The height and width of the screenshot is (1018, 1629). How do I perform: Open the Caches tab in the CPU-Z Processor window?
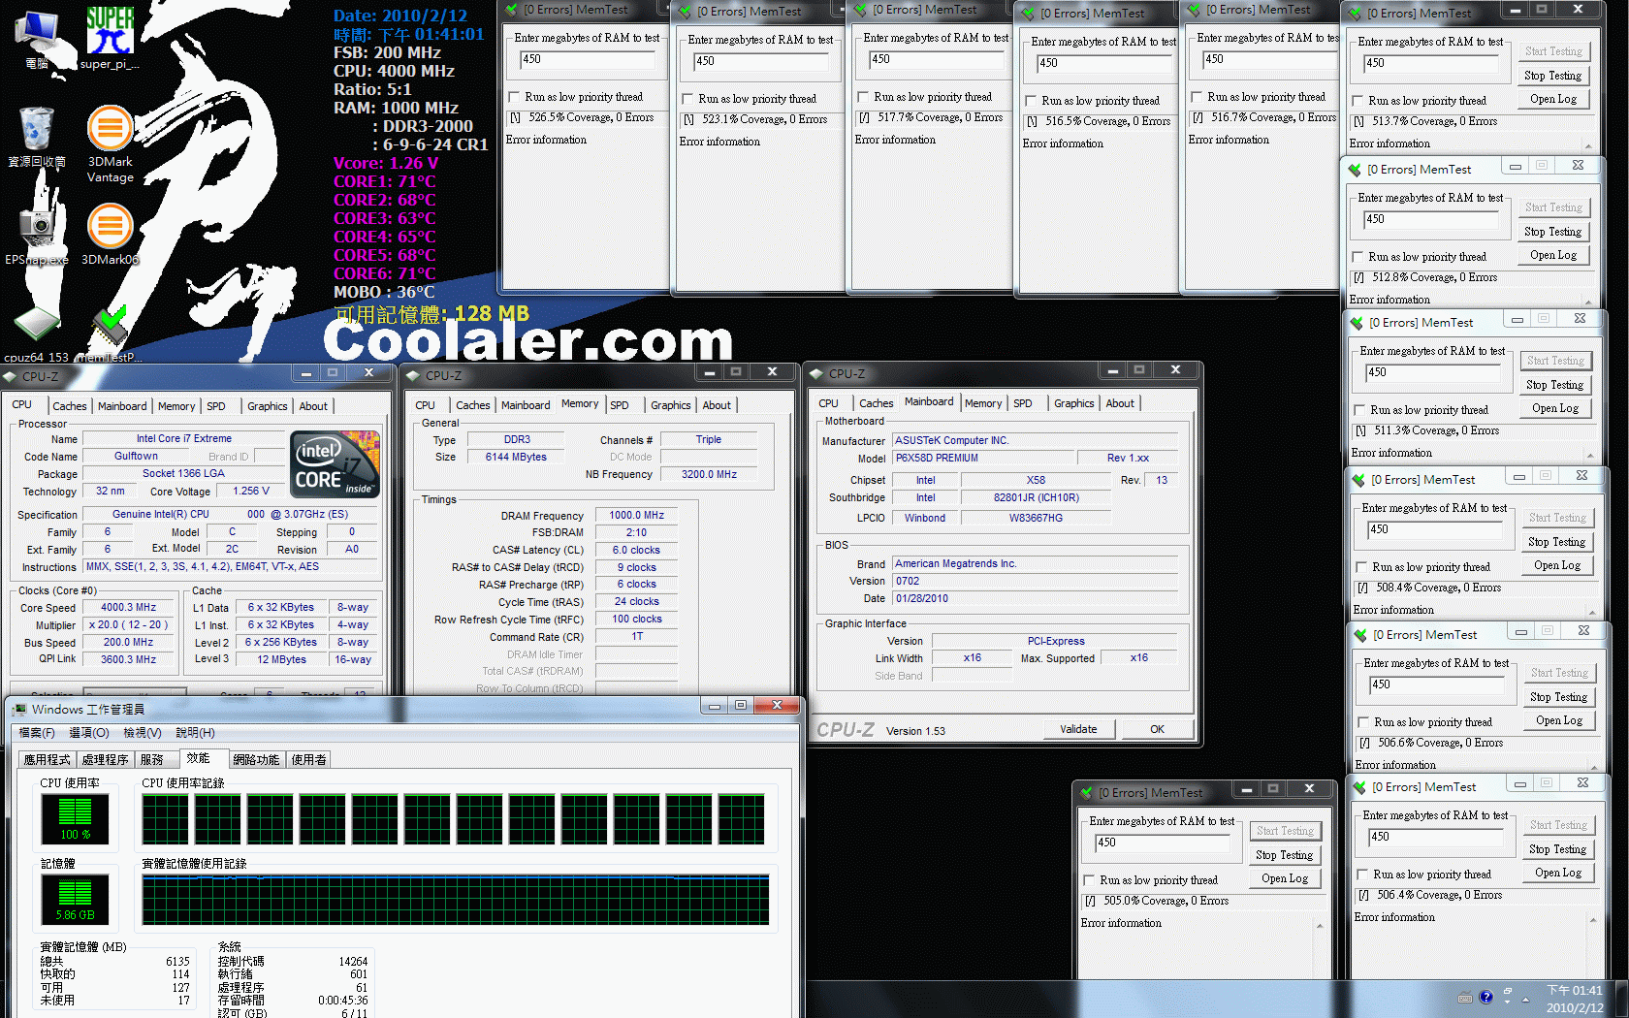pos(70,407)
